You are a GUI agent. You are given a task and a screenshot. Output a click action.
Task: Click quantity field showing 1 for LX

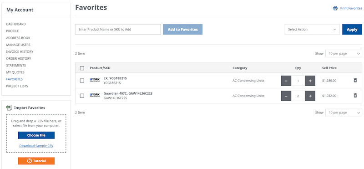[298, 81]
